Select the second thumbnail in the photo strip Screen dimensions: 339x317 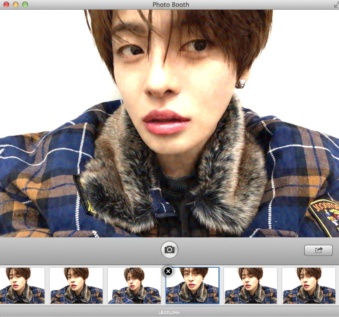point(76,286)
